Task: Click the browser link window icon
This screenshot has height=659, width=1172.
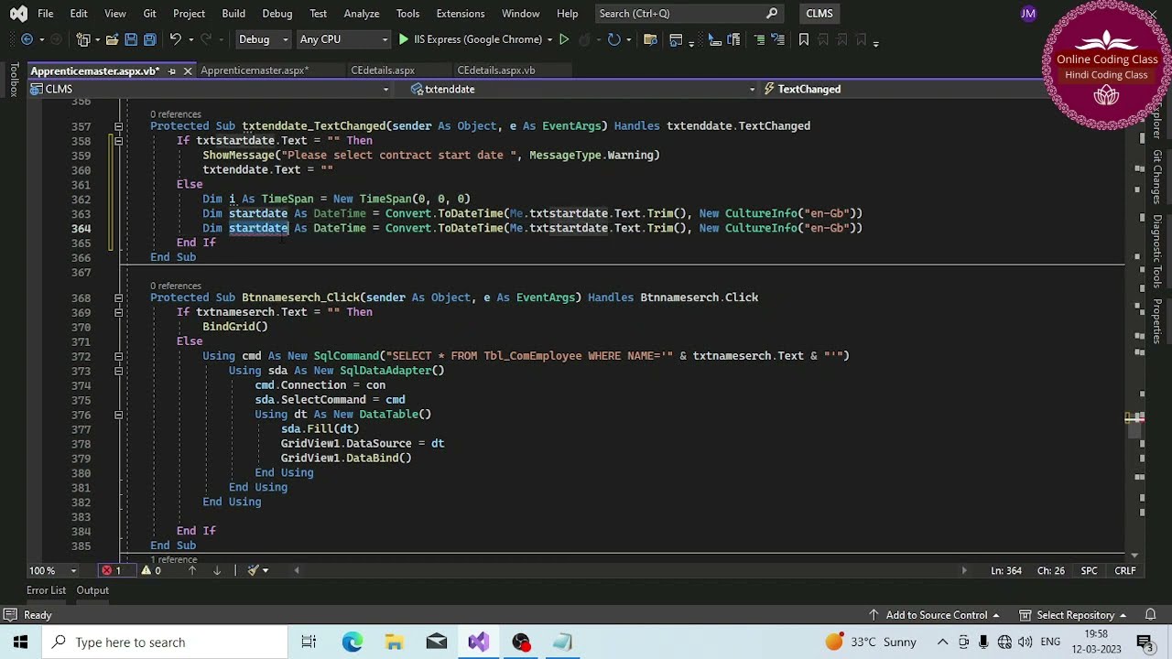Action: [676, 39]
